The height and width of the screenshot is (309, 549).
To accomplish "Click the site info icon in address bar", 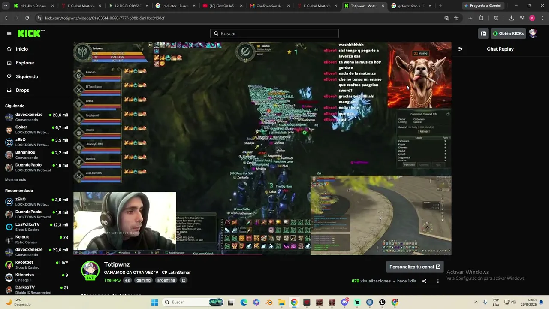I will point(39,18).
